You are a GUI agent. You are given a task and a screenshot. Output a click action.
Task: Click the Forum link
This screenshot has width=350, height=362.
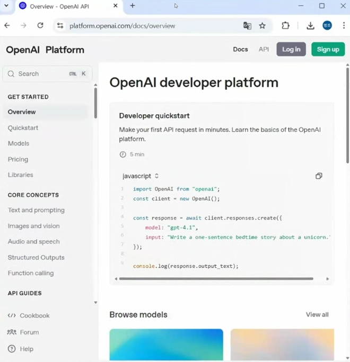pyautogui.click(x=29, y=332)
